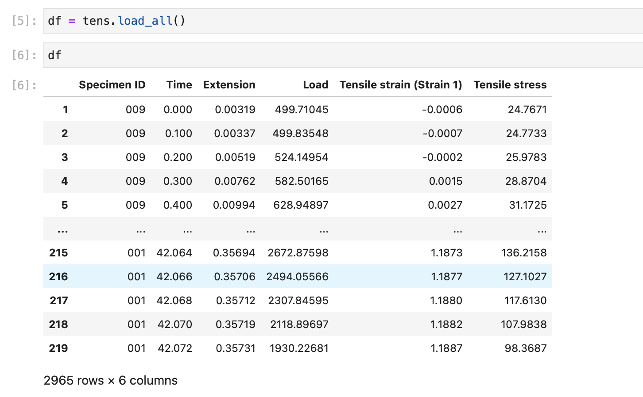Select the Load value 1930.22681
This screenshot has height=397, width=643.
coord(299,348)
